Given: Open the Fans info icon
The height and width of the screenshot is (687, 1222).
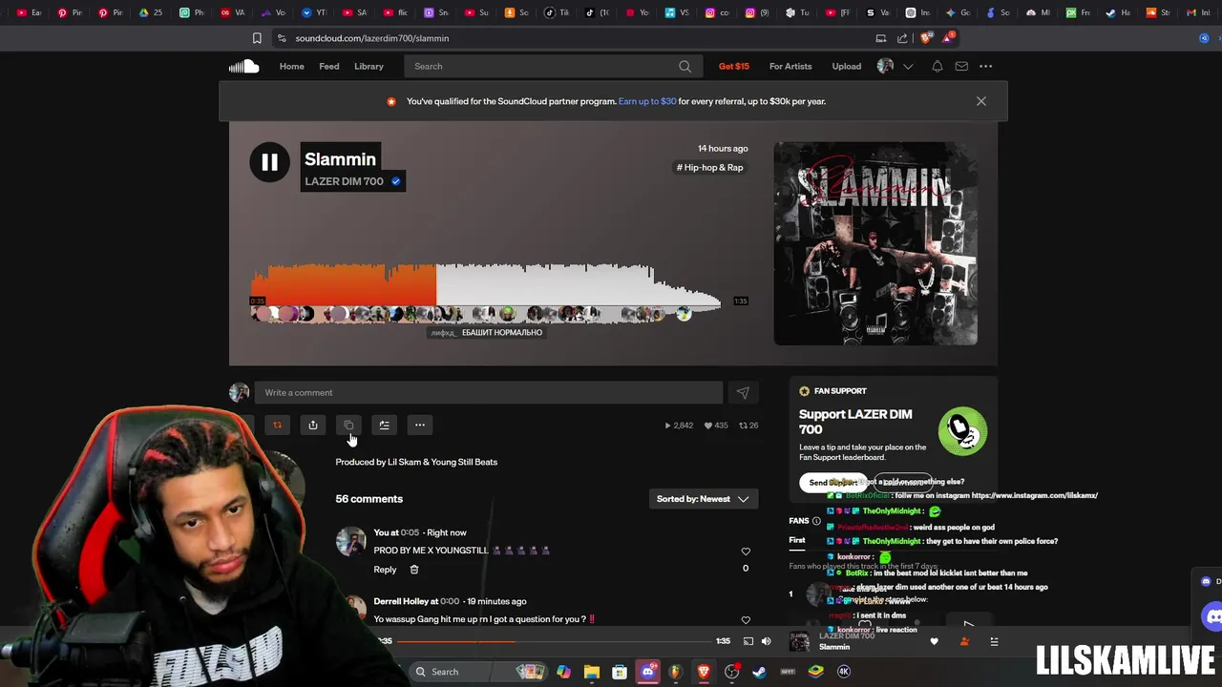Looking at the screenshot, I should point(816,521).
